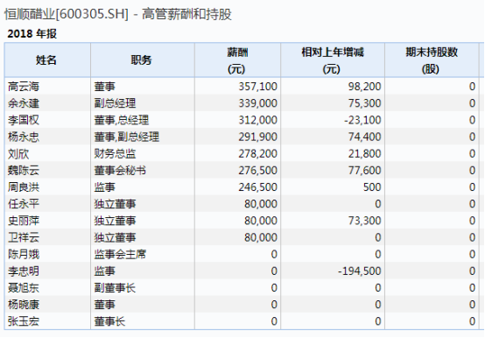Select the name 魏陈云
Screen dimensions: 485x338
24,170
